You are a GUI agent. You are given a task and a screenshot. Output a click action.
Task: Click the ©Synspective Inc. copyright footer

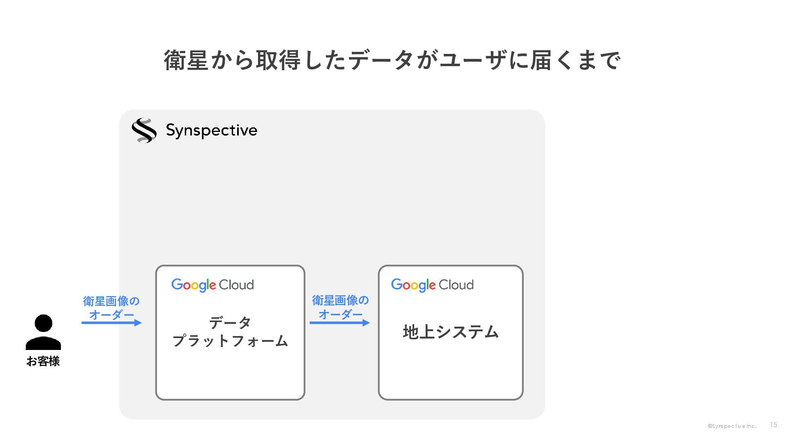pos(732,426)
